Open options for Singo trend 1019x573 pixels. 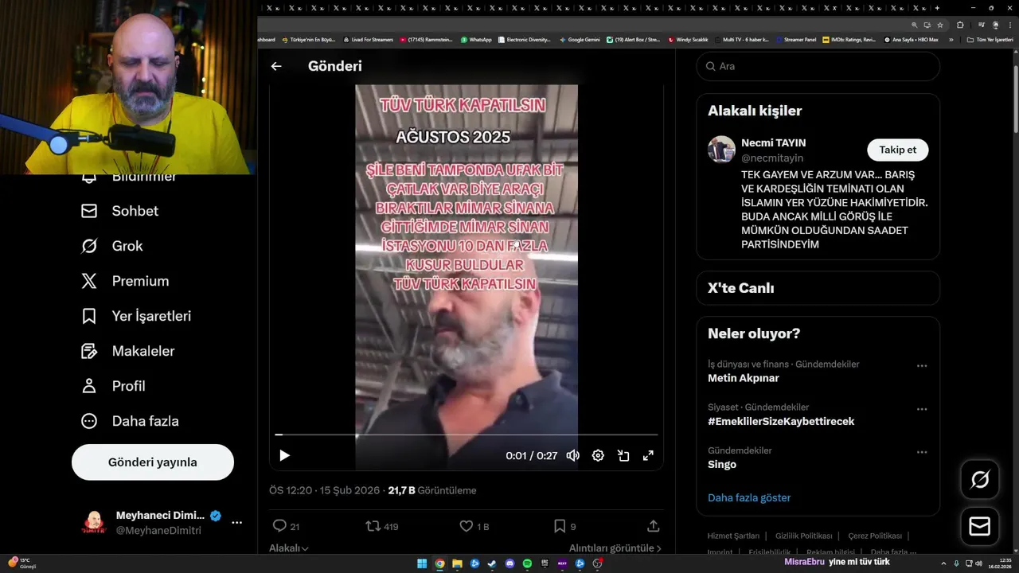coord(922,452)
